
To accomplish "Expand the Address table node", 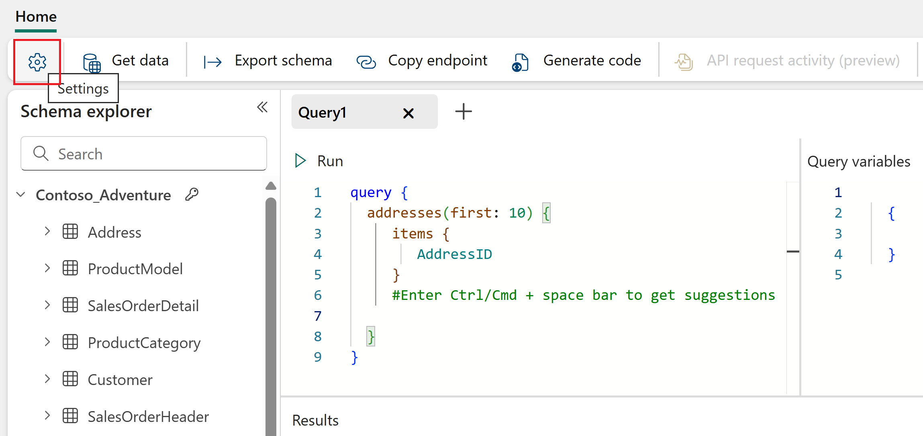I will click(x=47, y=231).
